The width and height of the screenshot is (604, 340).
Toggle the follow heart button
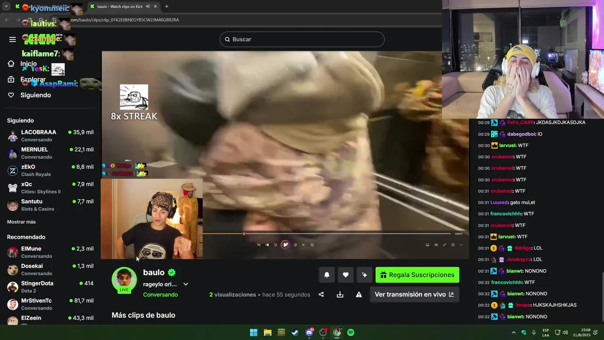click(345, 275)
